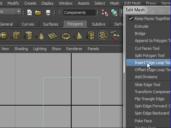
Task: Toggle Keep Faces Together checkbox
Action: [x=131, y=18]
